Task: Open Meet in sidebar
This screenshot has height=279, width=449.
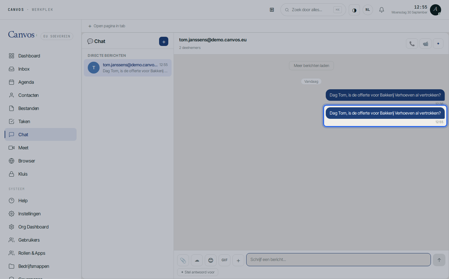Action: tap(41, 148)
